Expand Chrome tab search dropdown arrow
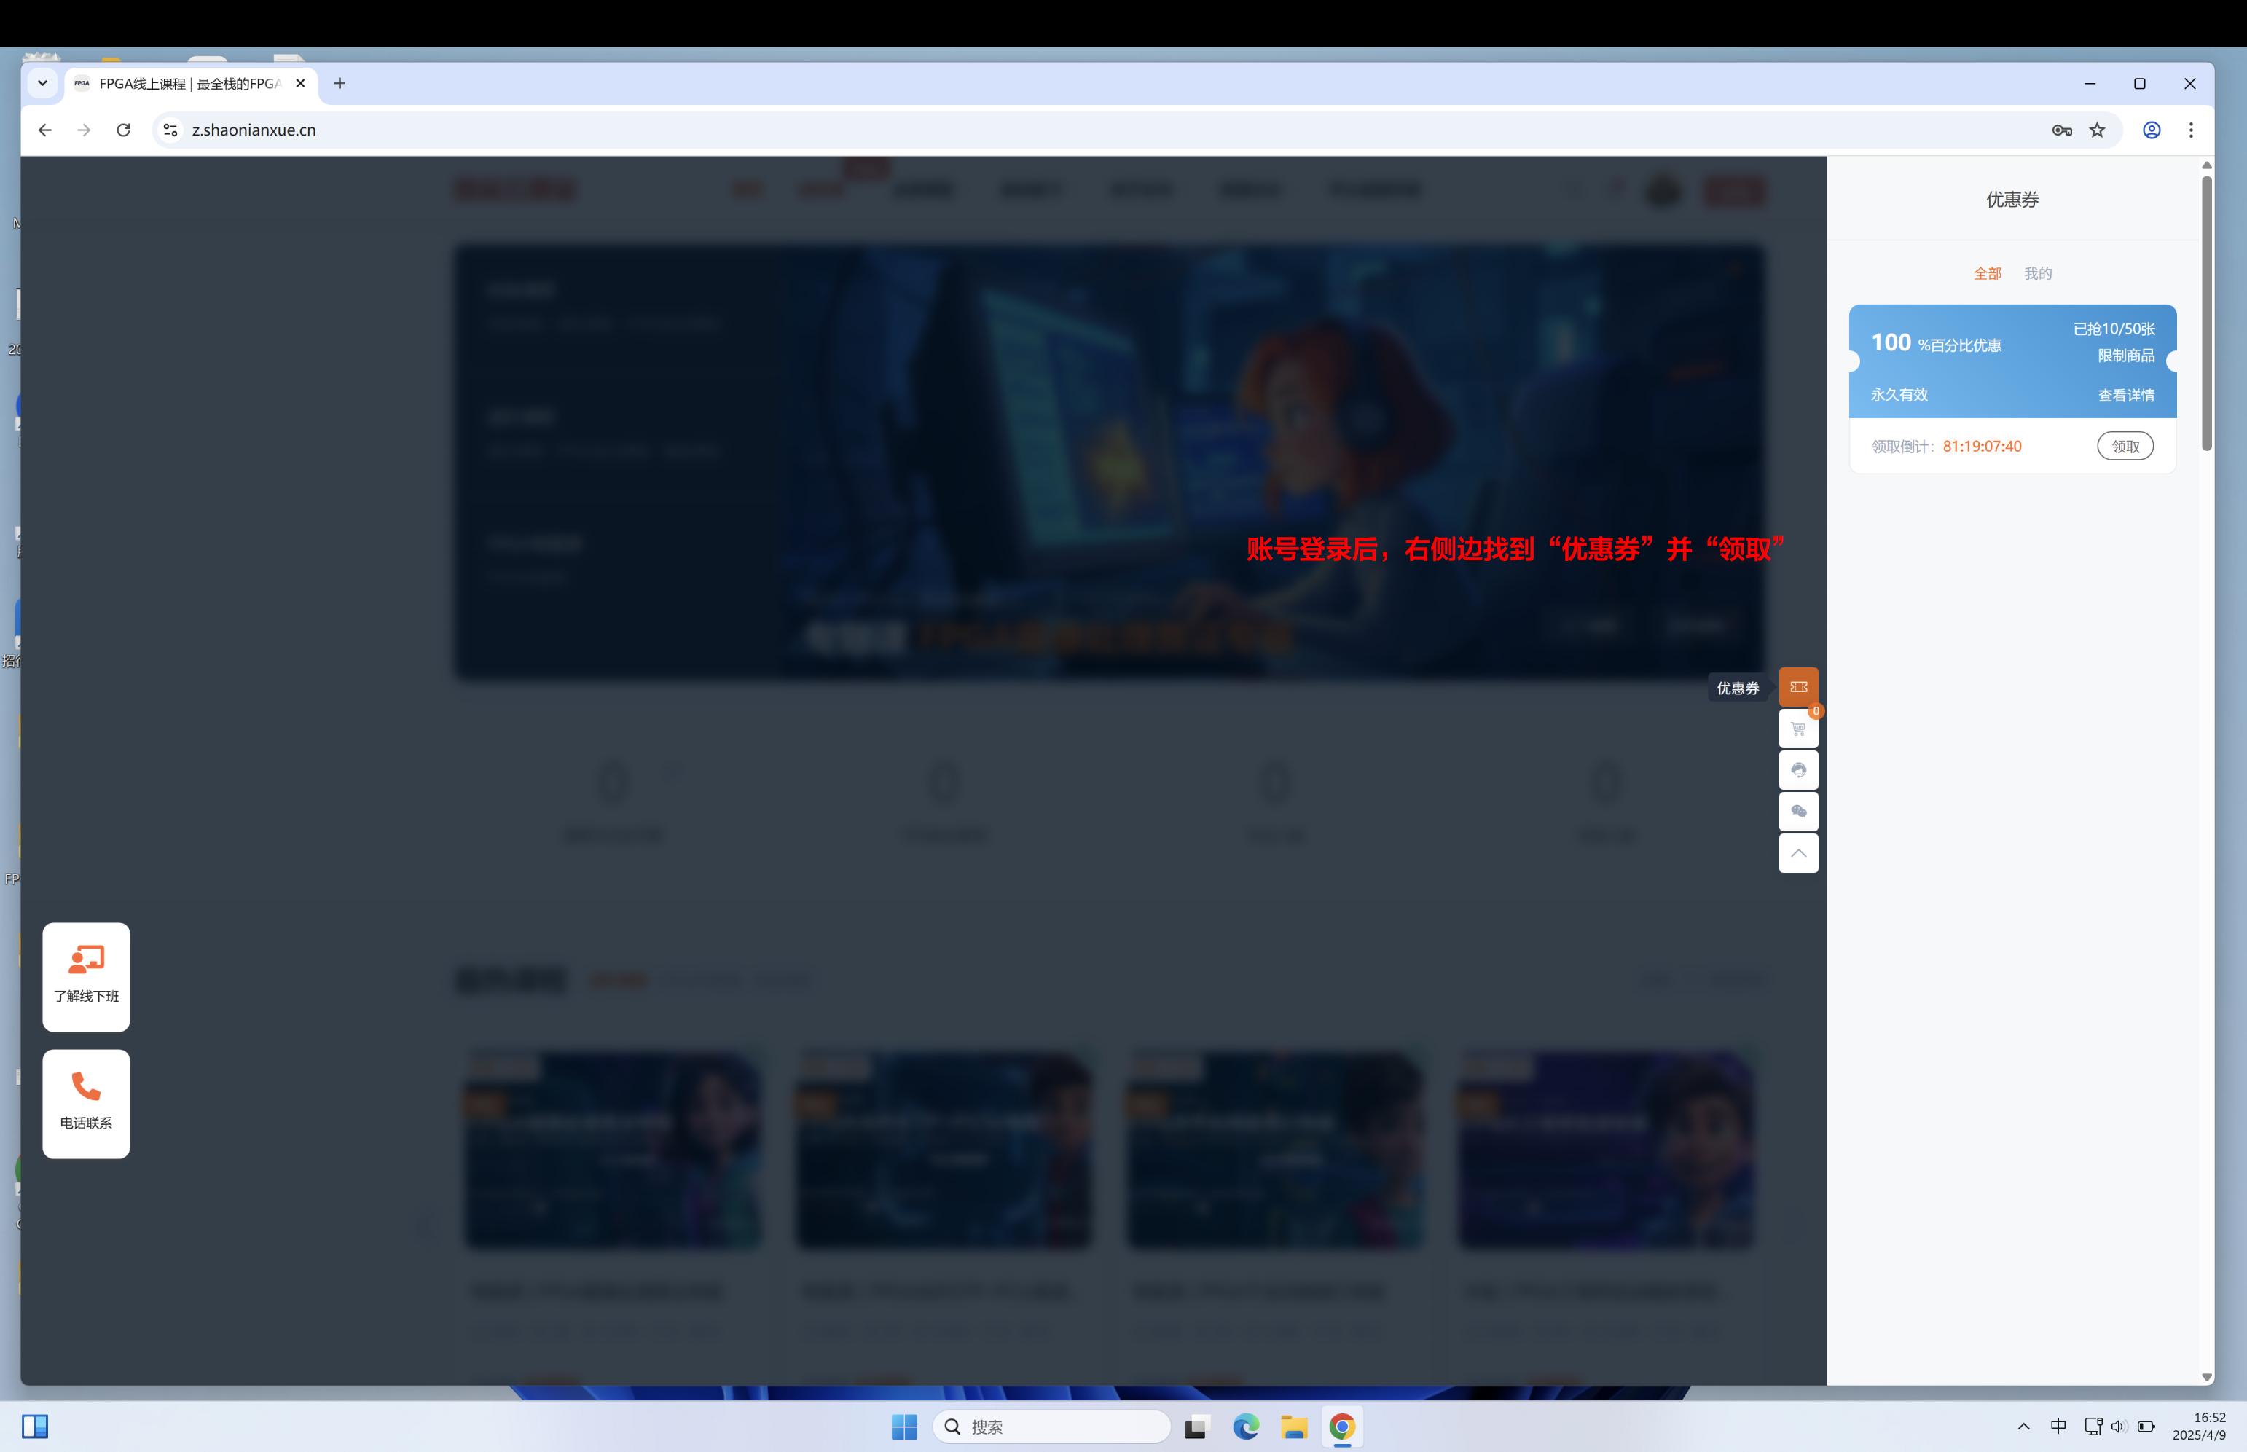This screenshot has width=2247, height=1452. 42,83
